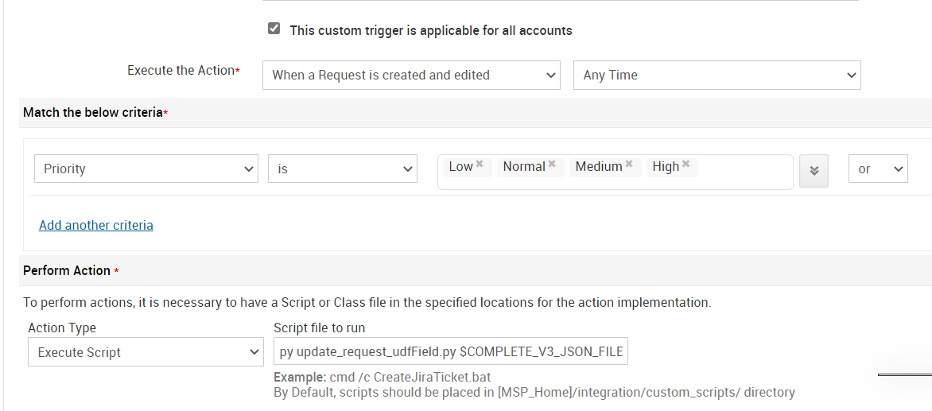The width and height of the screenshot is (932, 411).
Task: Select the Medium tag text
Action: click(598, 166)
